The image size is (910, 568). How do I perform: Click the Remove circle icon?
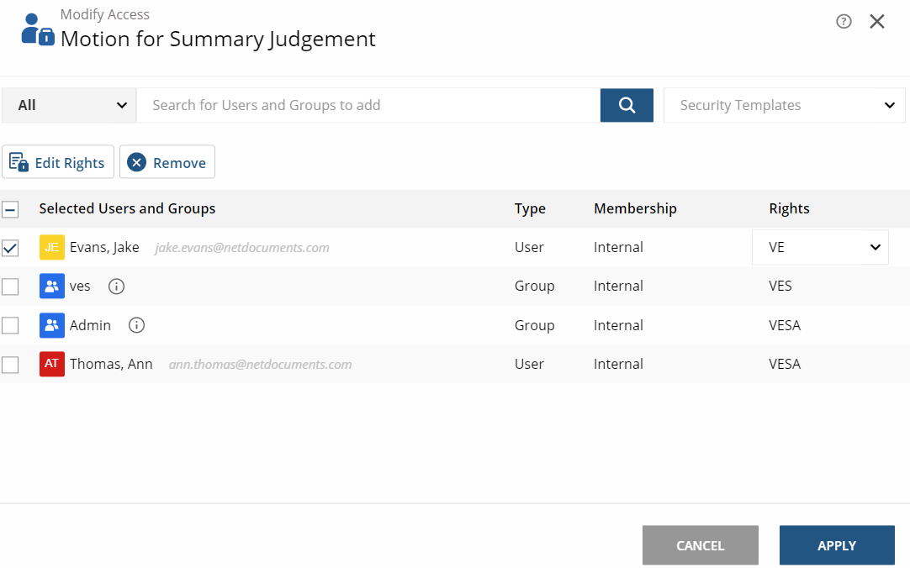[135, 162]
